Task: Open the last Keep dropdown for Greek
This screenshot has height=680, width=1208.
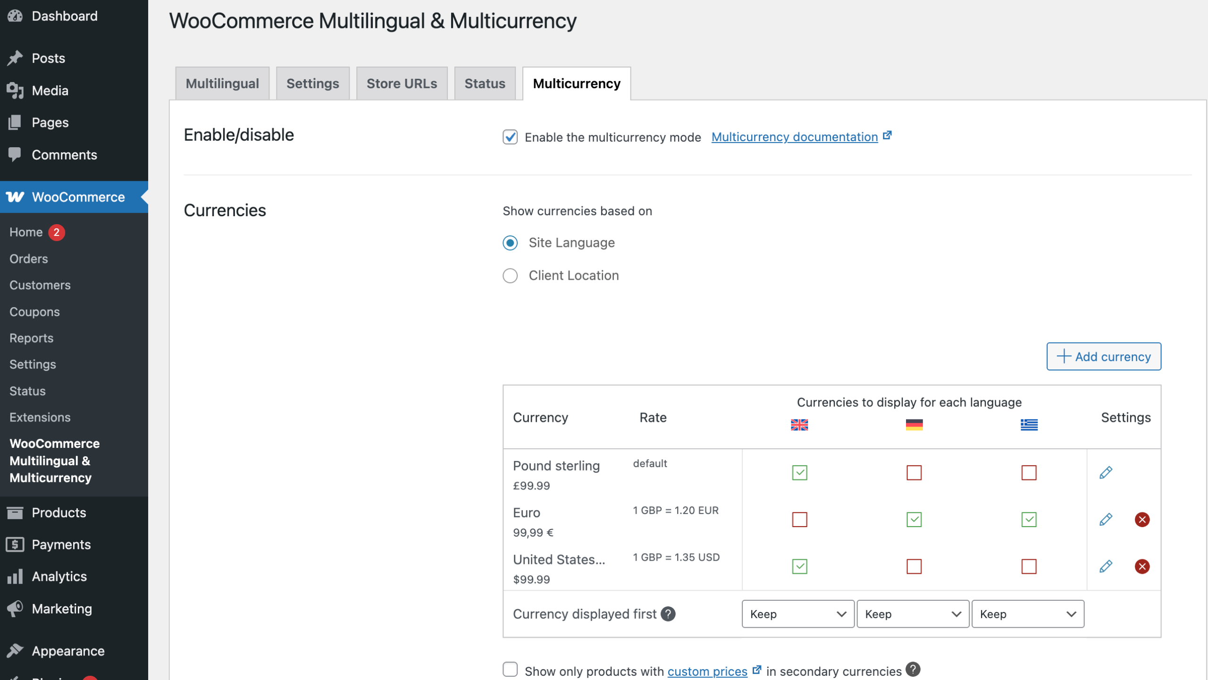Action: point(1027,613)
